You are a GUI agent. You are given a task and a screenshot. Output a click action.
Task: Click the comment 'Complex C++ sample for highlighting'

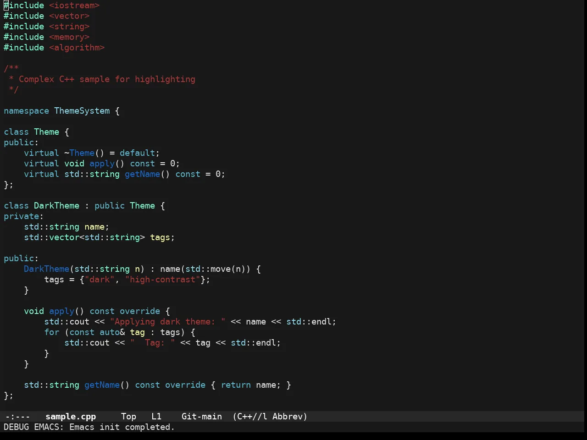[x=107, y=79]
